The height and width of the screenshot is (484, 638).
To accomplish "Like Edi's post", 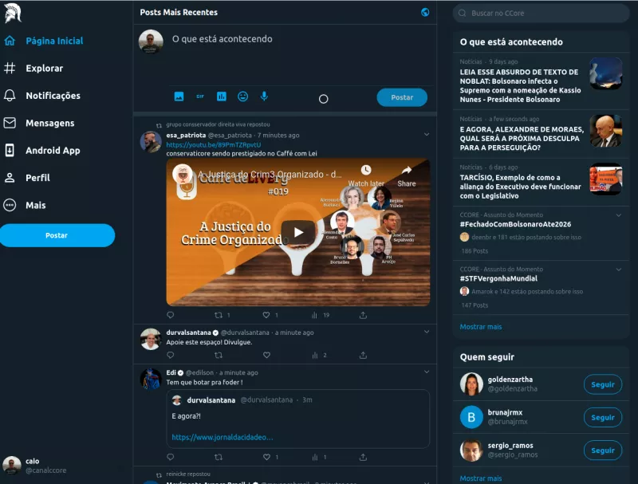I will point(266,457).
